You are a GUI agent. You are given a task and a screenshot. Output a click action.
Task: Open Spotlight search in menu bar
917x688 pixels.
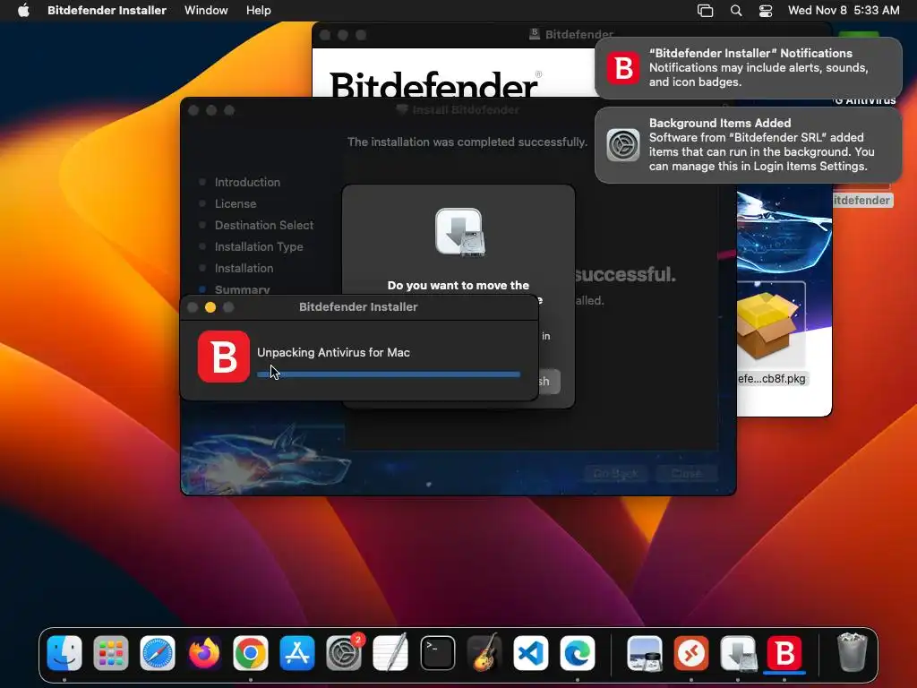click(x=736, y=11)
